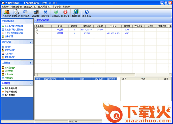Click COM1 port cell
This screenshot has width=173, height=124.
click(x=127, y=30)
